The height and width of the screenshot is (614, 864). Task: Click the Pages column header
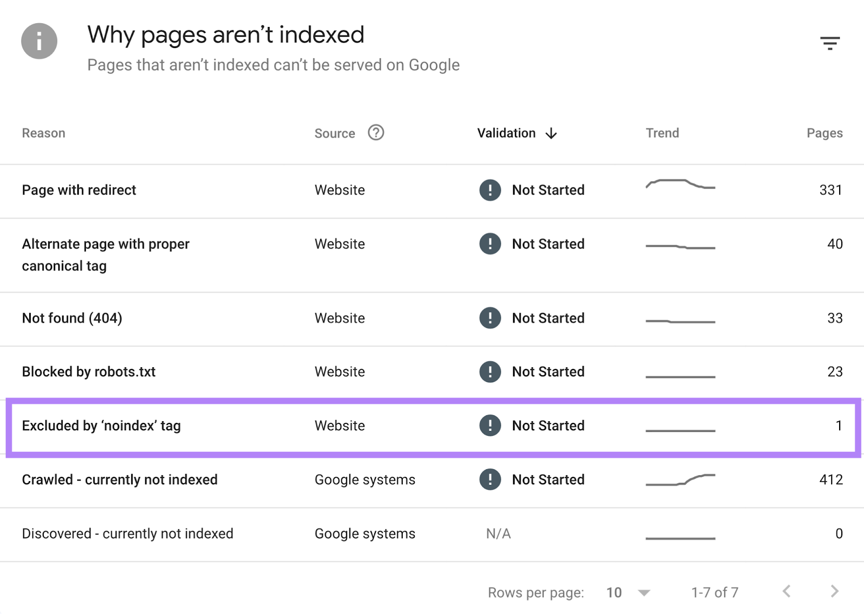825,132
